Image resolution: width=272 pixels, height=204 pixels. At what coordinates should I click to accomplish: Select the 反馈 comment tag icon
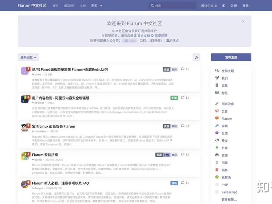217,133
